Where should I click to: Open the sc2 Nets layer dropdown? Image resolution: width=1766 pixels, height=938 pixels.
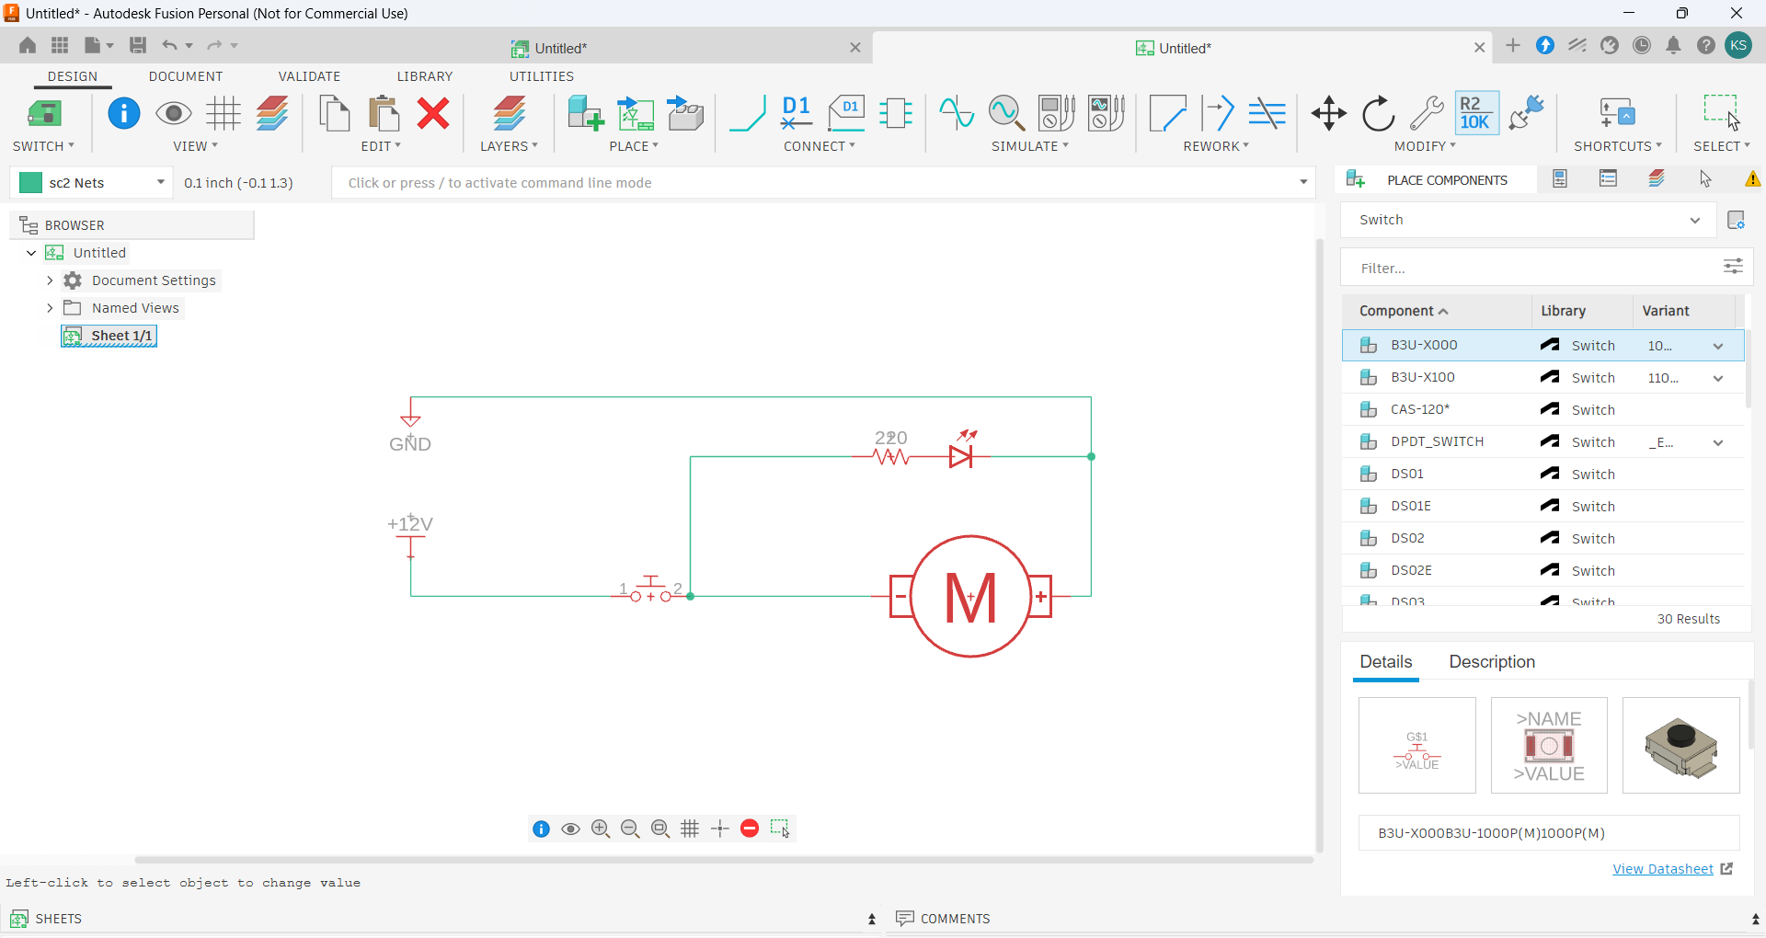(161, 182)
